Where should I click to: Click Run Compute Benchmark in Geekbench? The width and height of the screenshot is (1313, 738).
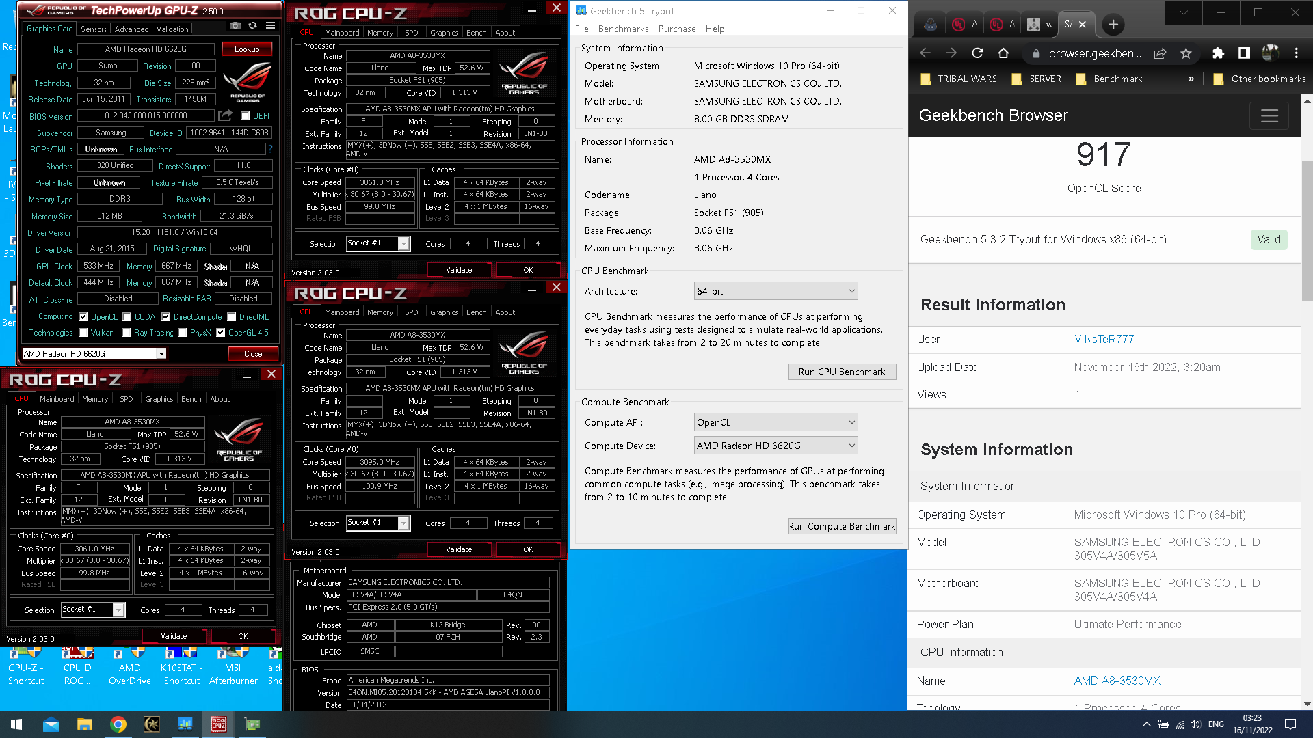842,526
